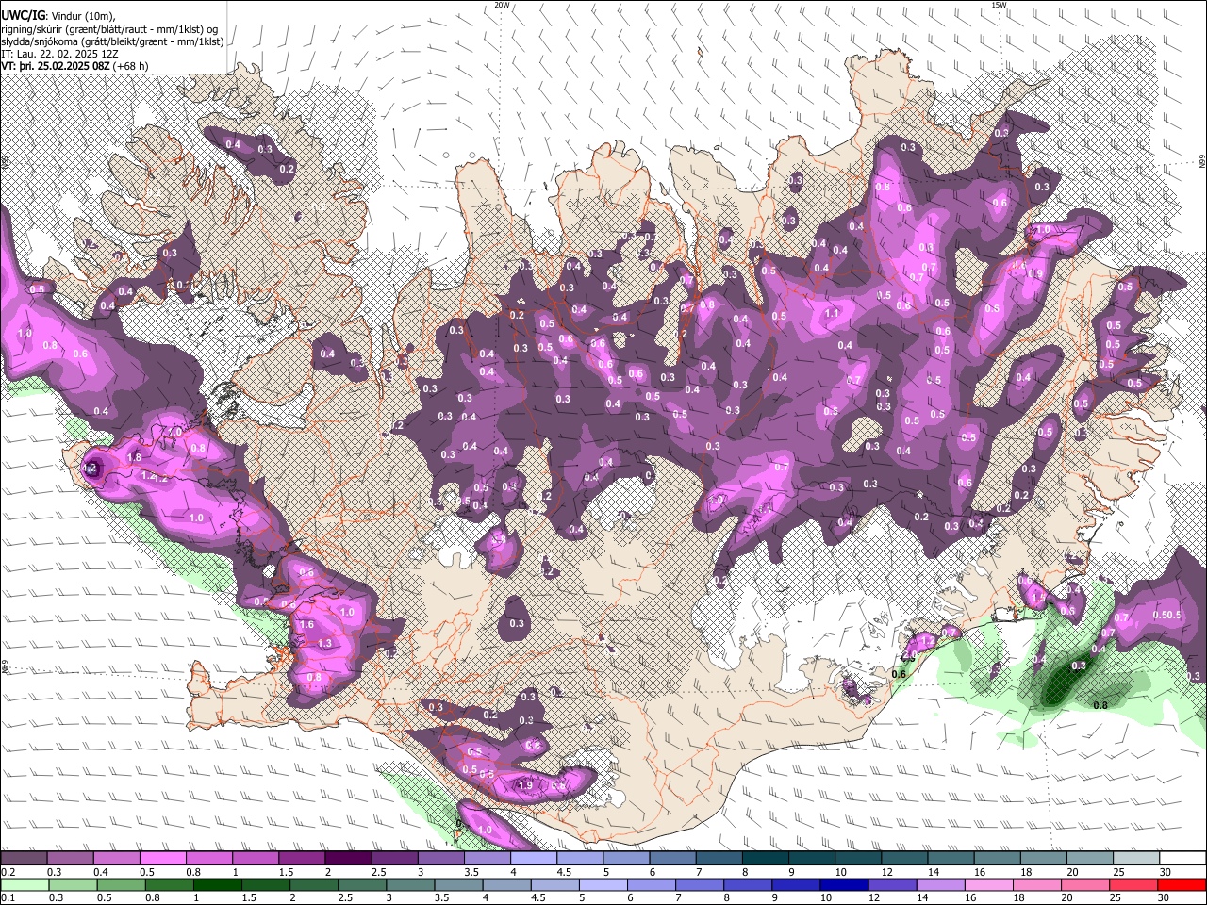
Task: Click the '1.8' precipitation value on map
Action: tap(134, 457)
